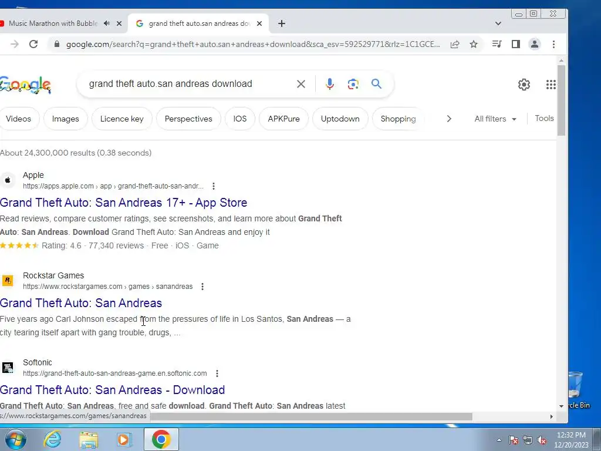
Task: Open Google quick settings gear
Action: pyautogui.click(x=524, y=85)
